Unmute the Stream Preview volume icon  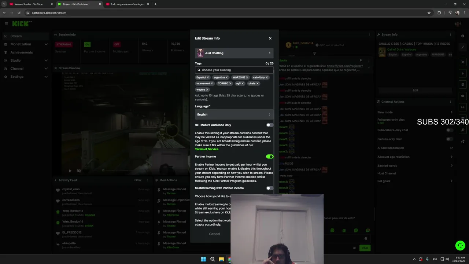click(79, 170)
